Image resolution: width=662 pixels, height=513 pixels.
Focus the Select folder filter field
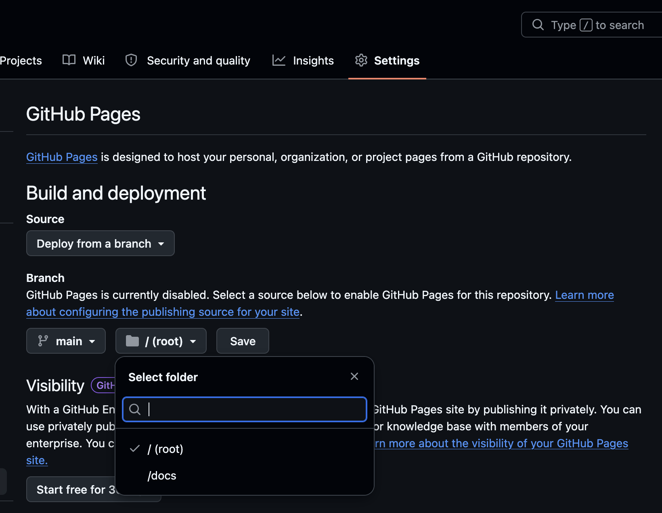pos(245,409)
